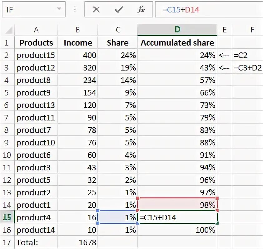Select the Income header cell

coord(78,43)
